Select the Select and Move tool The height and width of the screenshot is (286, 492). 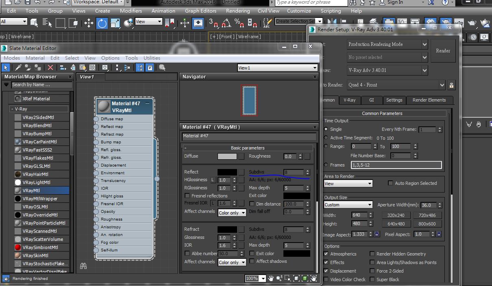(x=89, y=23)
